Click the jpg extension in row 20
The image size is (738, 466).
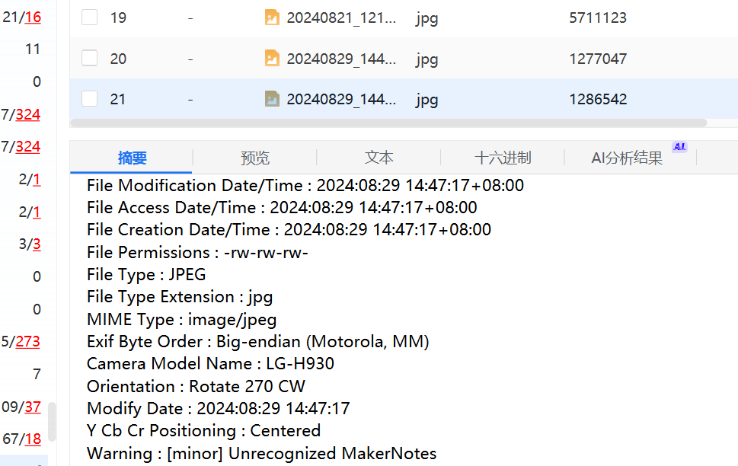coord(427,60)
